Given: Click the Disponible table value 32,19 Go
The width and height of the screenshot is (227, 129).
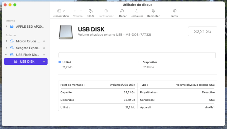Looking at the screenshot, I should [129, 100].
